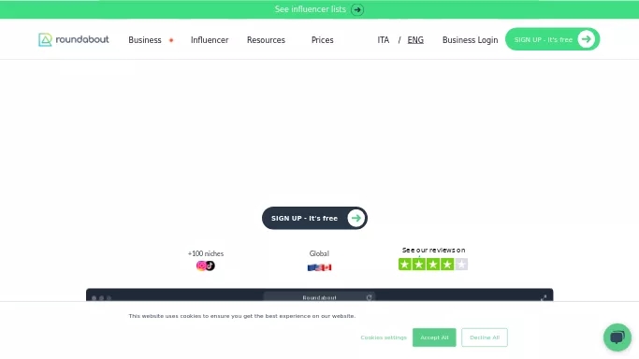Click the flags icon under Global

(320, 267)
